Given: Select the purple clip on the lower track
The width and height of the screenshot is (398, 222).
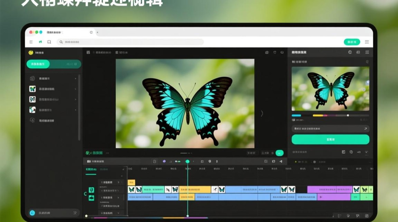Looking at the screenshot, I should click(334, 197).
